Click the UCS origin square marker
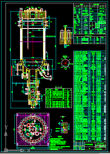The image size is (110, 154). 6,150
